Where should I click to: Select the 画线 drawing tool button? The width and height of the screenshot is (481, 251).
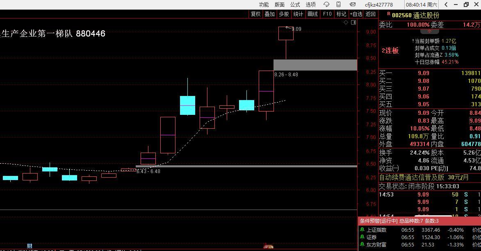[312, 14]
